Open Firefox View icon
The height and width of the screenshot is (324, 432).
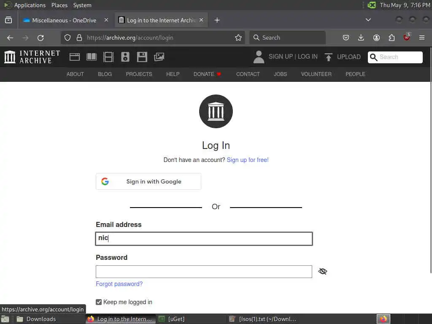tap(8, 20)
